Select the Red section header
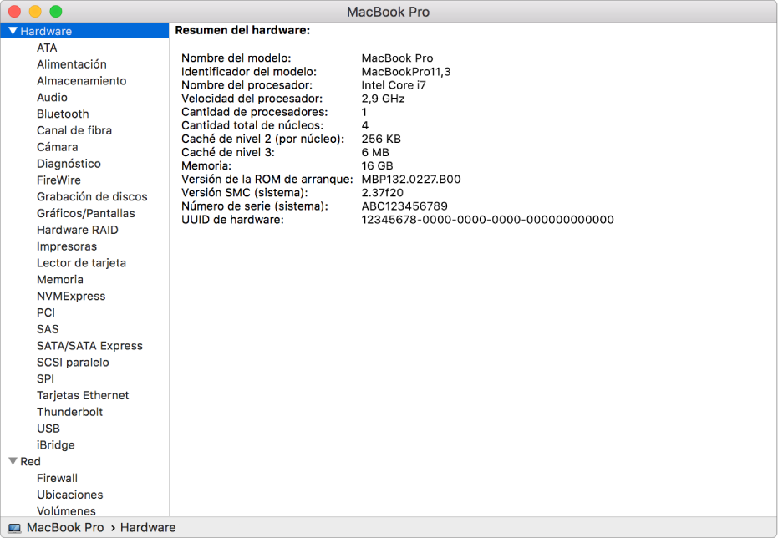 coord(30,462)
